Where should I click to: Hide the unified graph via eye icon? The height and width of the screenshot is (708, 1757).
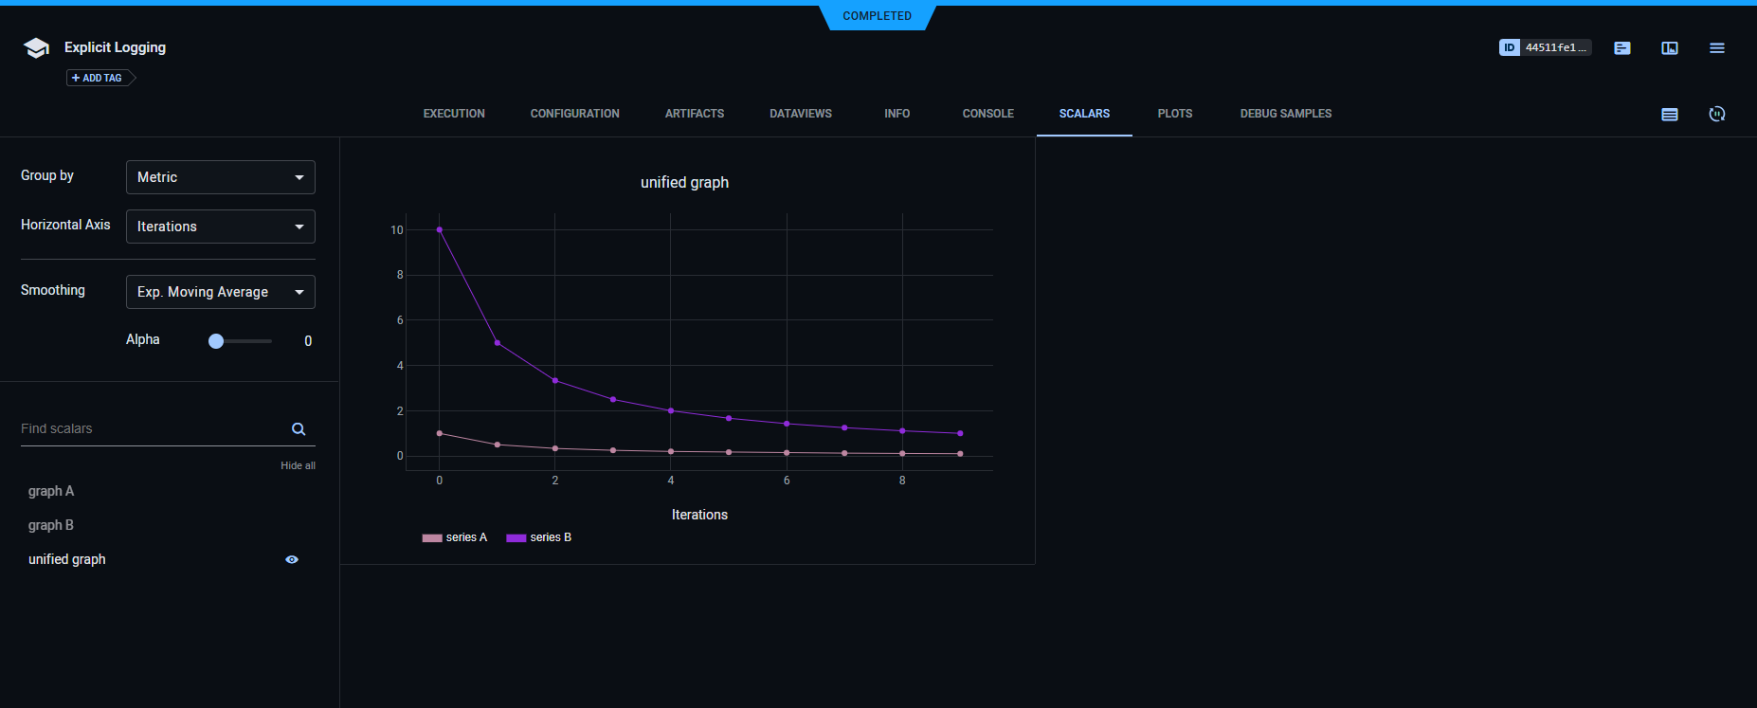292,559
